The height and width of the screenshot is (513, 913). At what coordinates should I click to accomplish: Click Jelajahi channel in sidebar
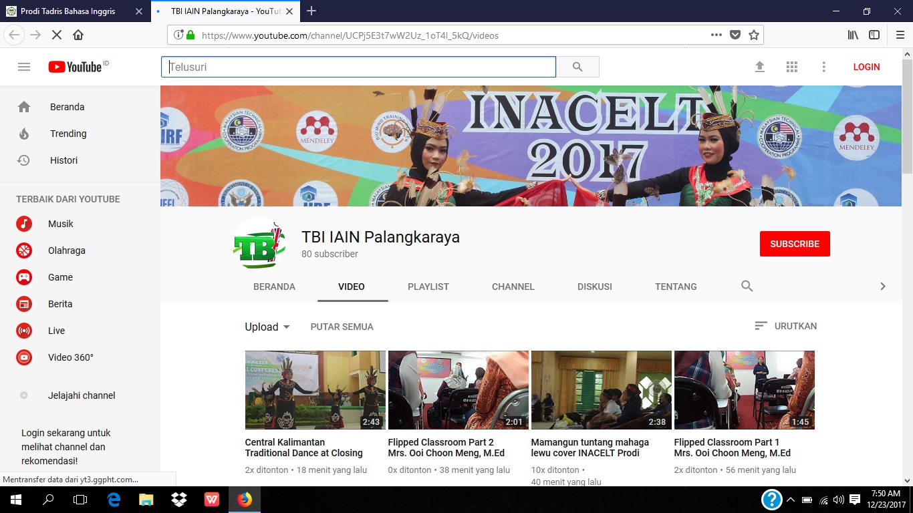pyautogui.click(x=80, y=395)
